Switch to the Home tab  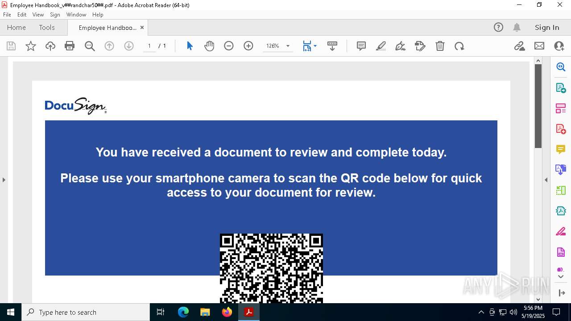(x=17, y=27)
